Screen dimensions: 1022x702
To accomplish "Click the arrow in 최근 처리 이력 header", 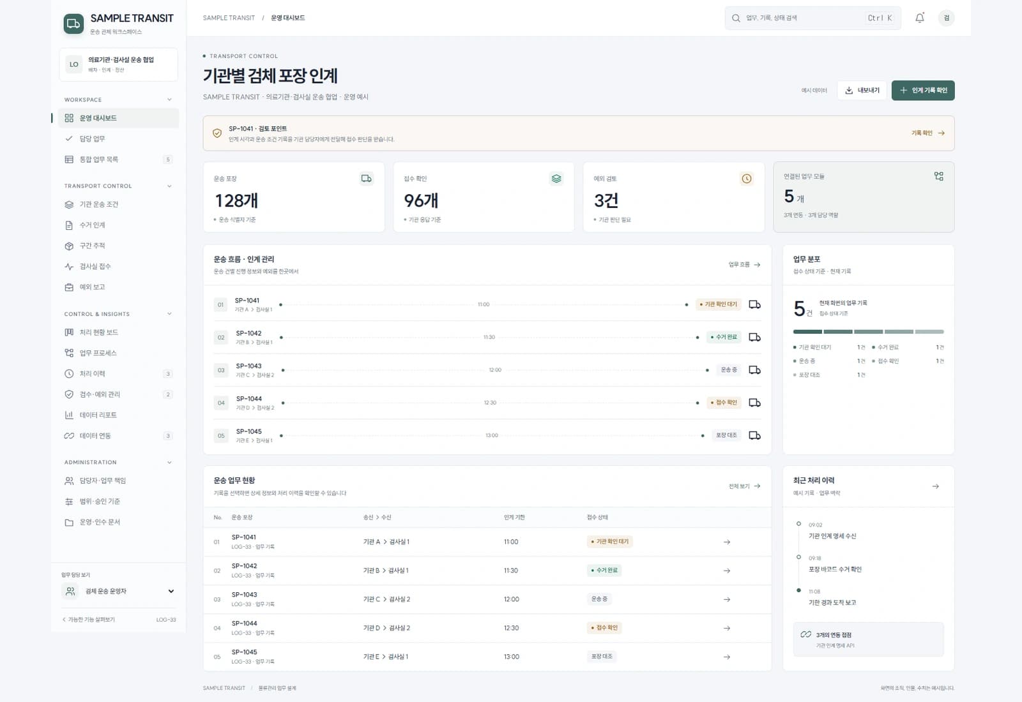I will pyautogui.click(x=935, y=486).
